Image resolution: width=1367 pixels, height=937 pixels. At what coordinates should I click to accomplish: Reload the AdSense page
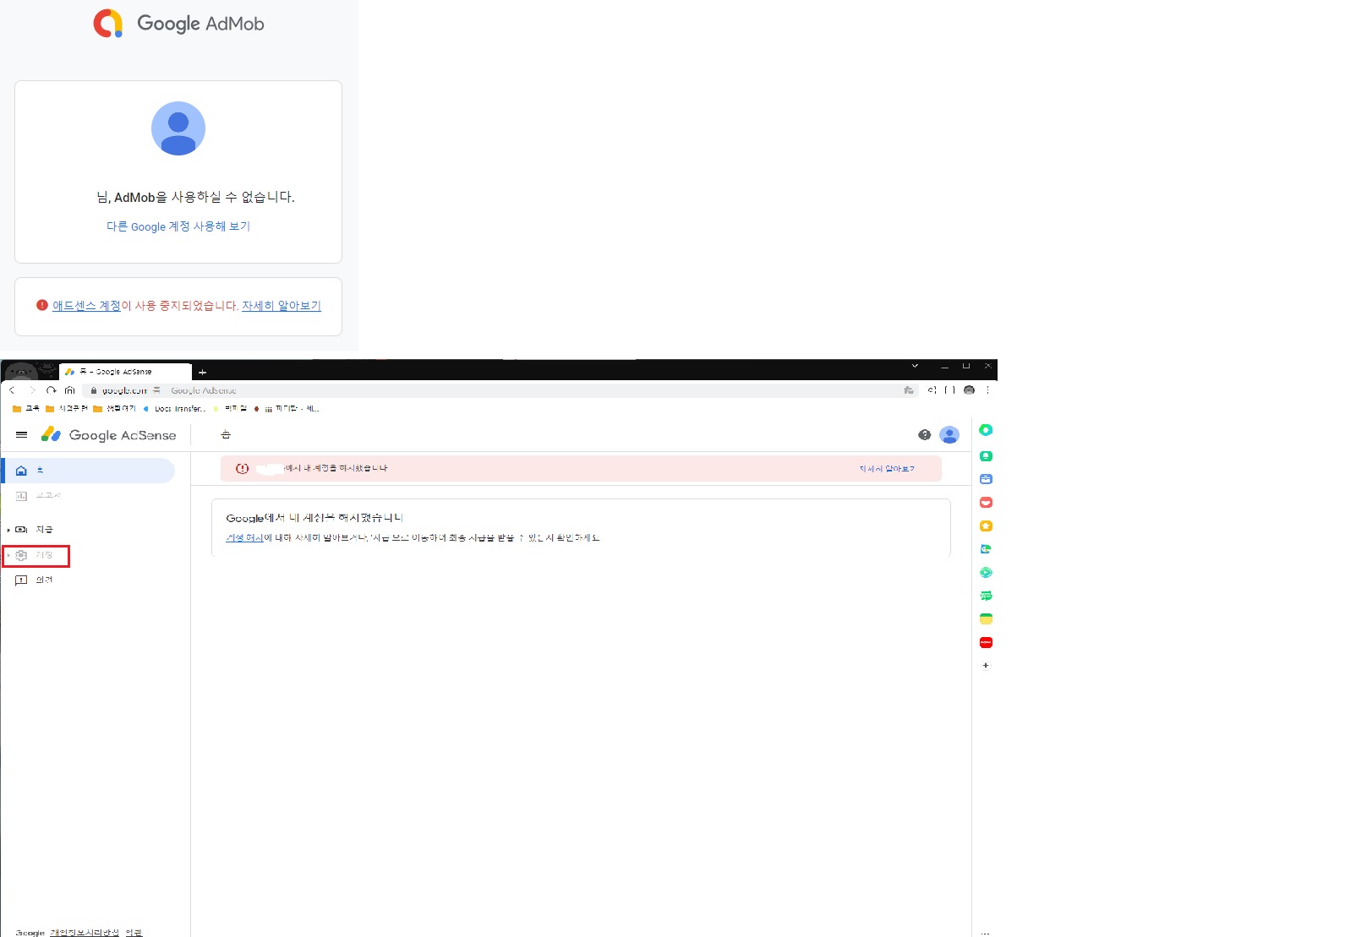[52, 390]
